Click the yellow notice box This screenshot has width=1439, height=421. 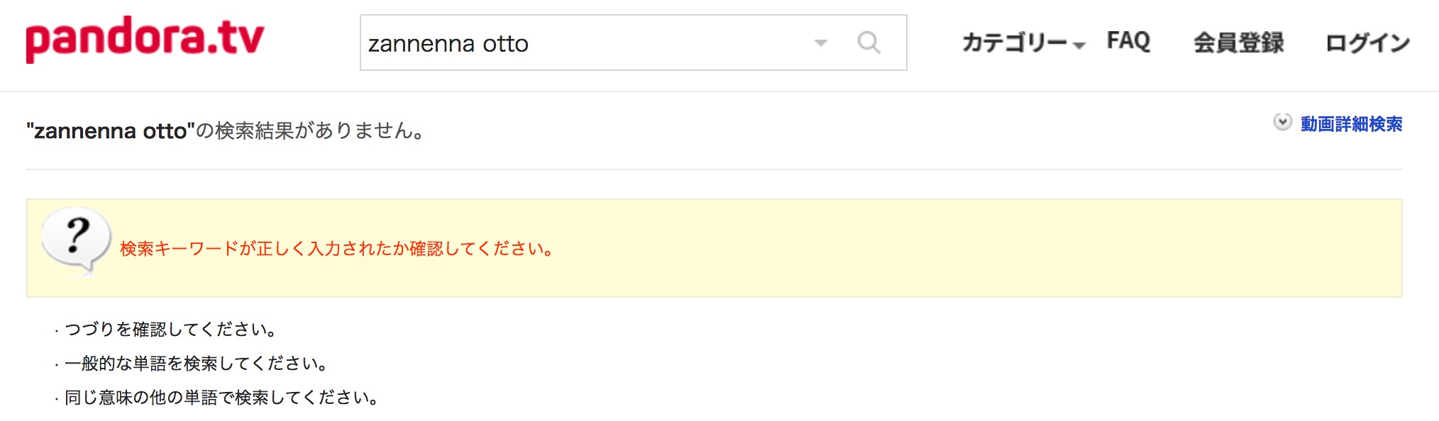pyautogui.click(x=715, y=248)
